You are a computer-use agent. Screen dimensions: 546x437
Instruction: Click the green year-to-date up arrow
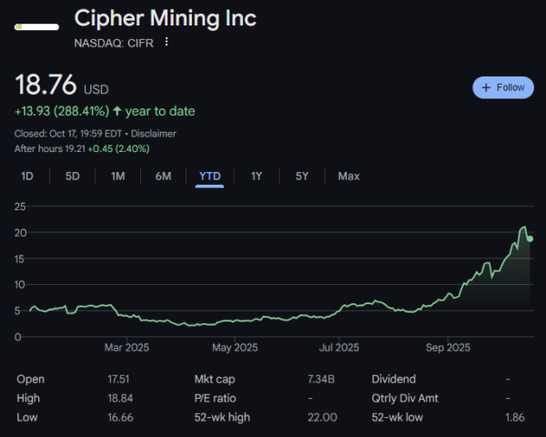click(116, 111)
